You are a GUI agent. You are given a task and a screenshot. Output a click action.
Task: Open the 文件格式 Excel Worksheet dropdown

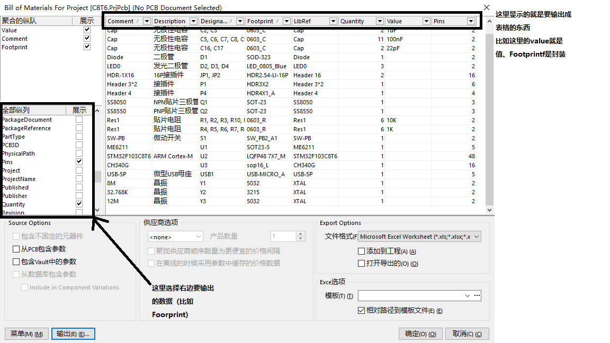(x=419, y=237)
